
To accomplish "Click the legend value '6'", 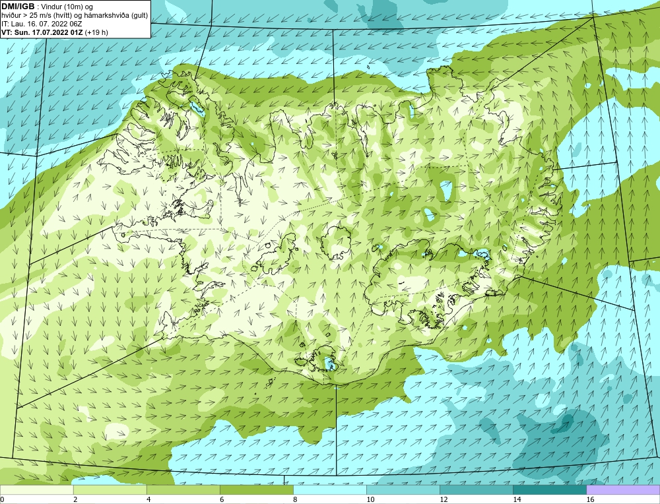I will tap(221, 499).
